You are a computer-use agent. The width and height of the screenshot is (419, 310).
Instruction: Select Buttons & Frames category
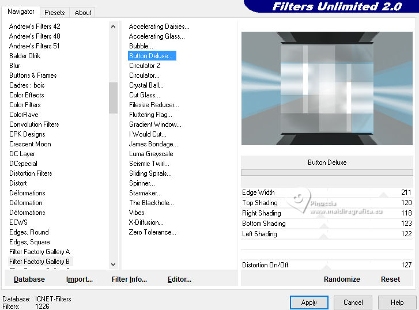pyautogui.click(x=33, y=75)
